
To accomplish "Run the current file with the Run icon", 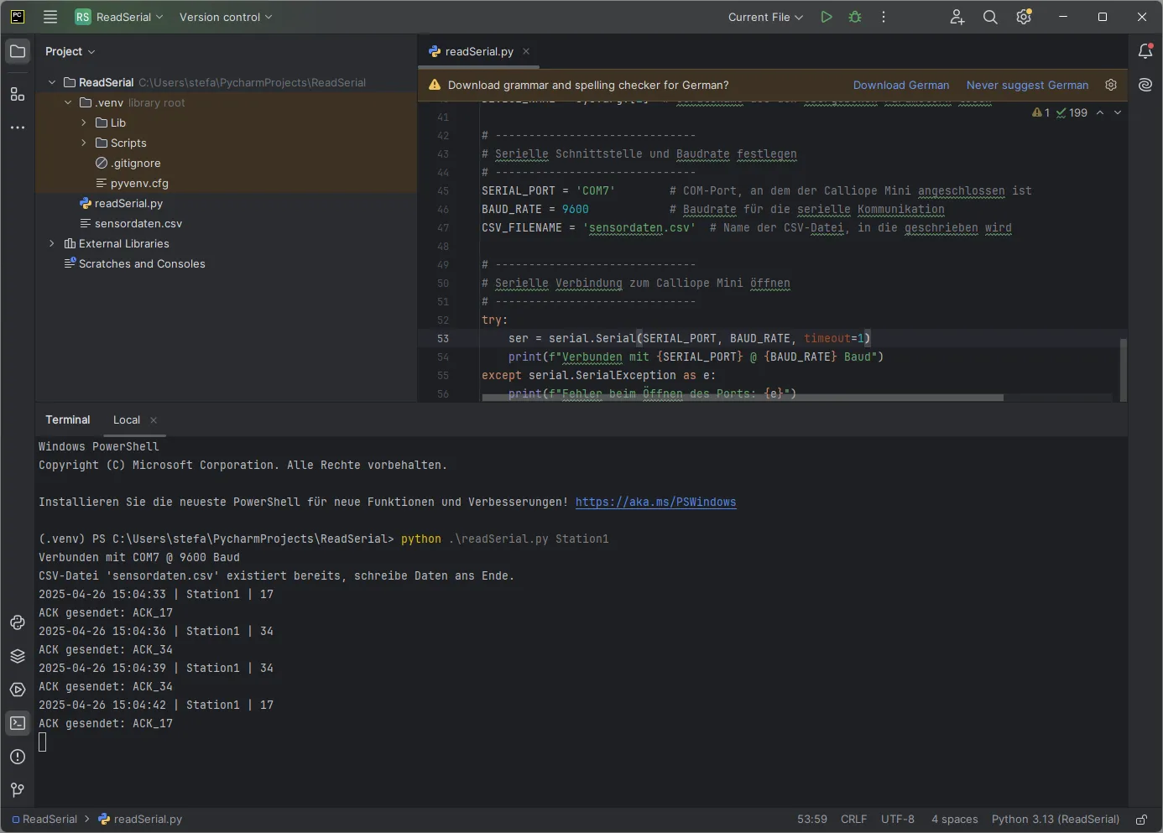I will coord(827,17).
